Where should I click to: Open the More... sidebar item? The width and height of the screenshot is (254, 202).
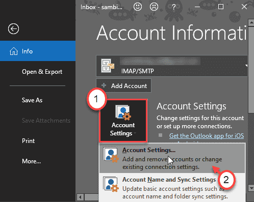(x=31, y=161)
